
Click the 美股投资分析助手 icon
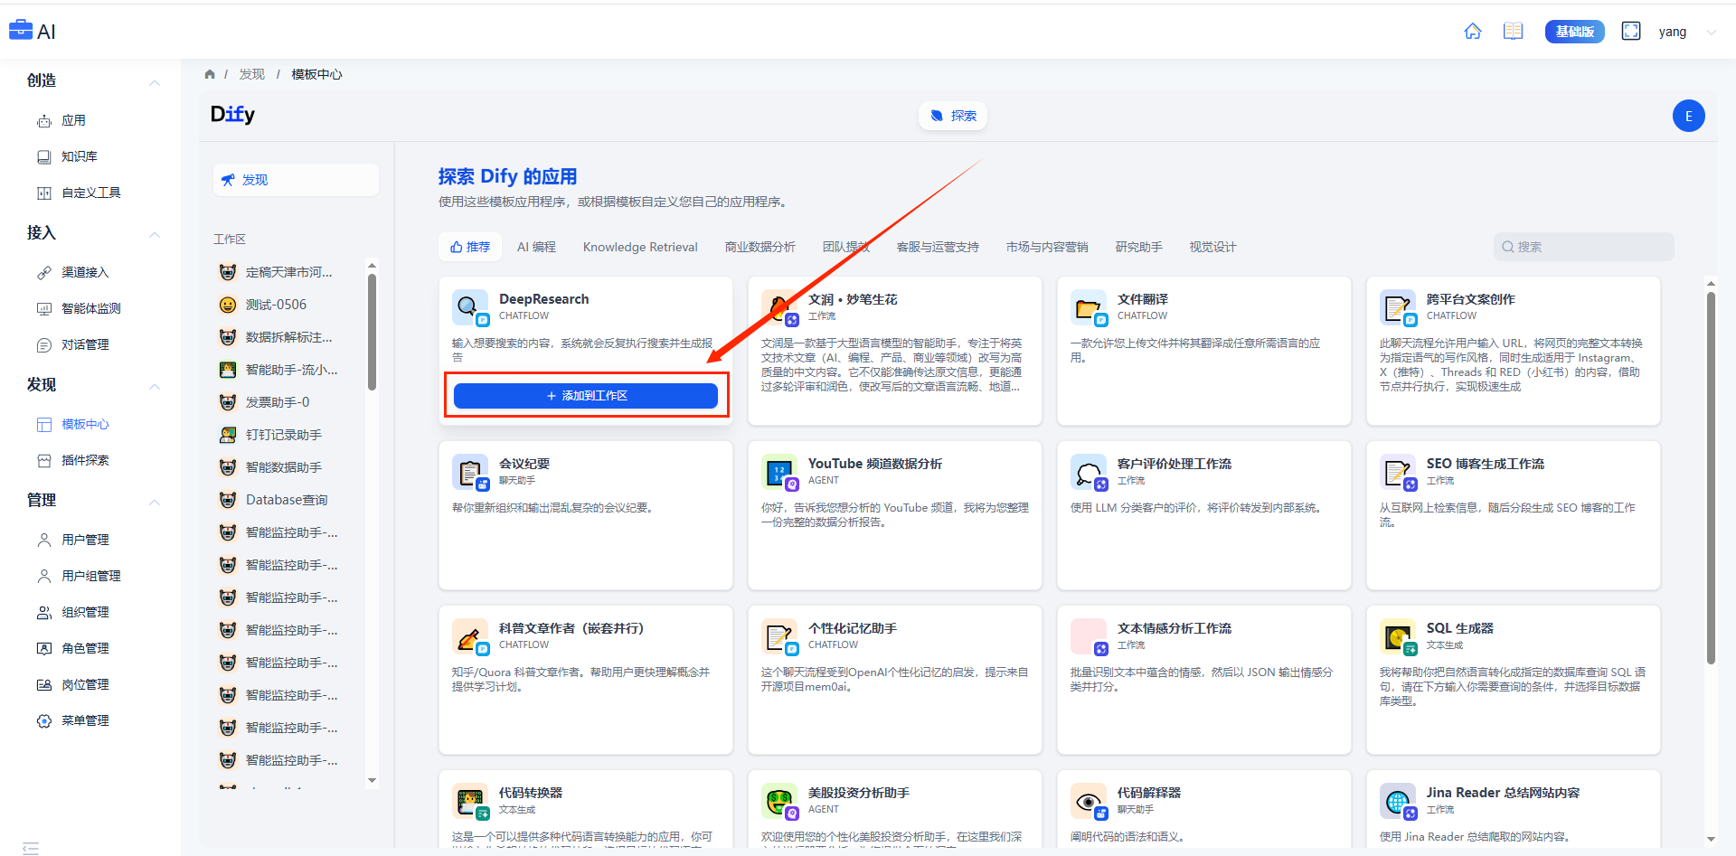(779, 801)
